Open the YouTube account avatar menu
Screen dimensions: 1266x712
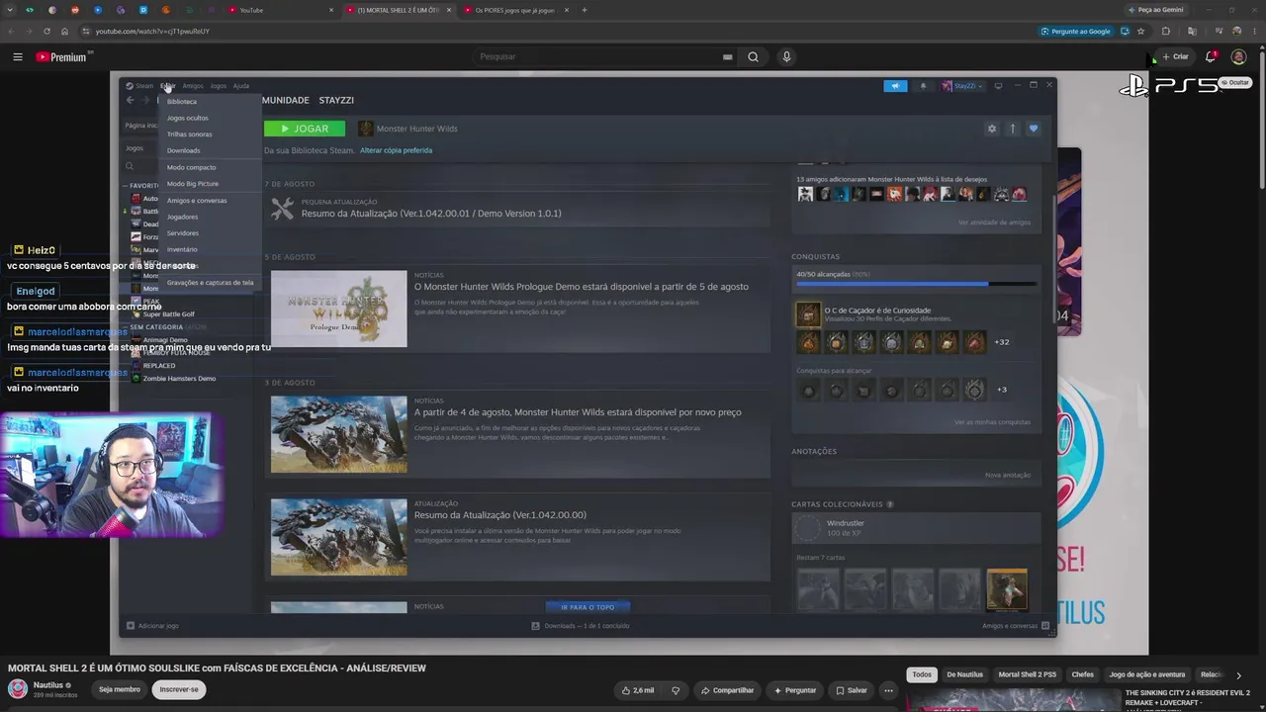pyautogui.click(x=1238, y=56)
